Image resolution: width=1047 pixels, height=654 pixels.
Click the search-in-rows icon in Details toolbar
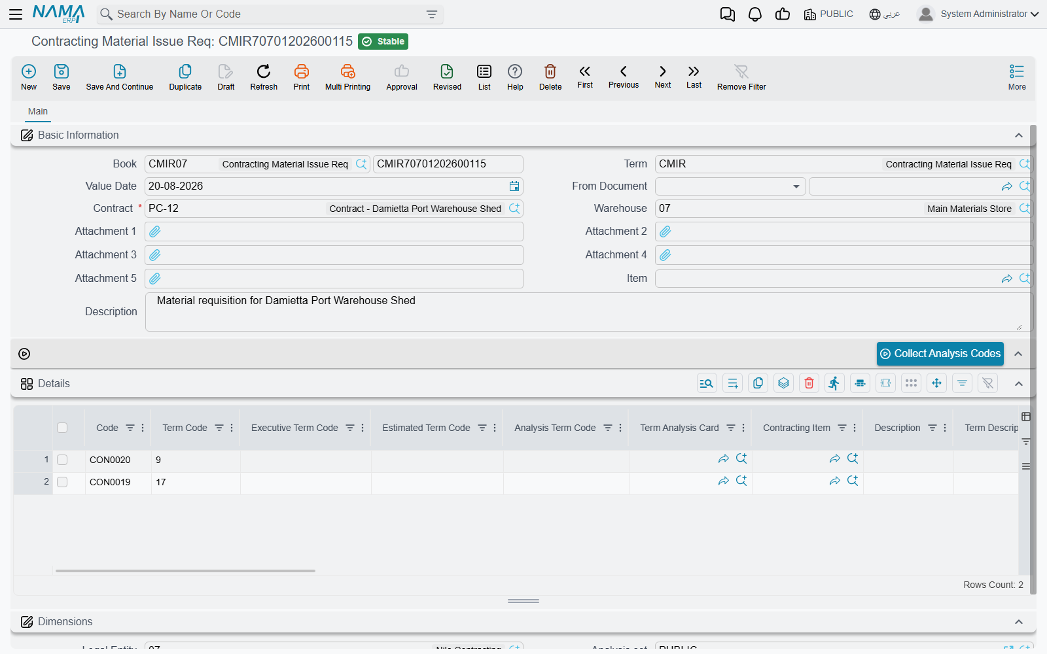coord(707,383)
